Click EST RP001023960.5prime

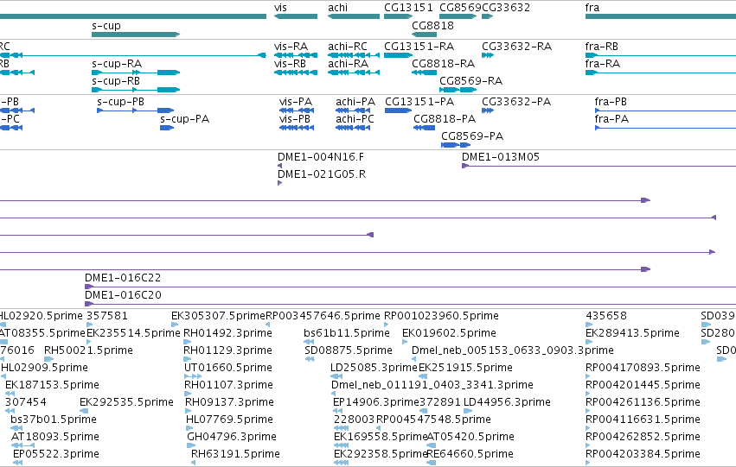point(387,325)
